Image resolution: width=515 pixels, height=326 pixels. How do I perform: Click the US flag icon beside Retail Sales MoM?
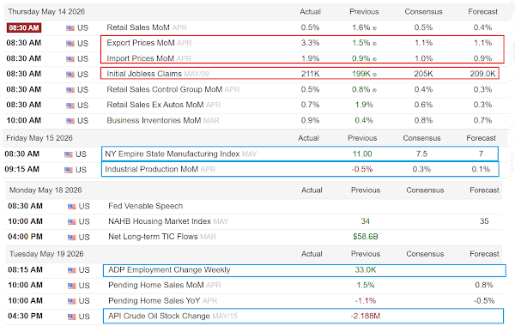pyautogui.click(x=70, y=28)
